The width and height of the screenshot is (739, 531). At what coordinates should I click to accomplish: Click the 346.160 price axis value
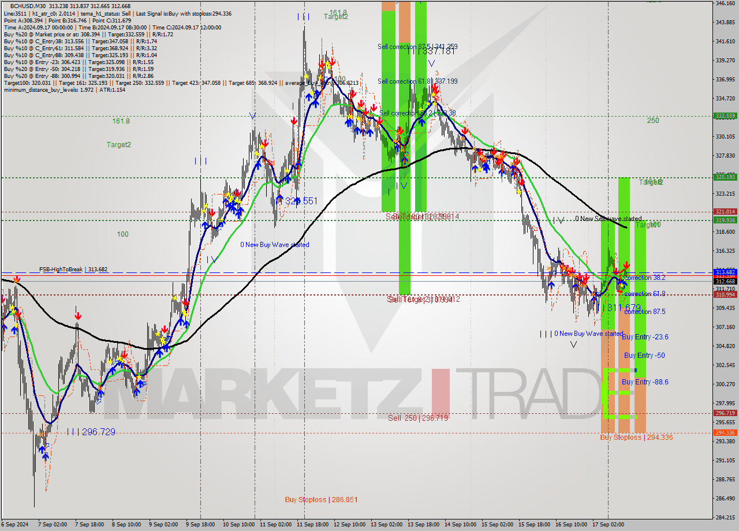pos(725,3)
